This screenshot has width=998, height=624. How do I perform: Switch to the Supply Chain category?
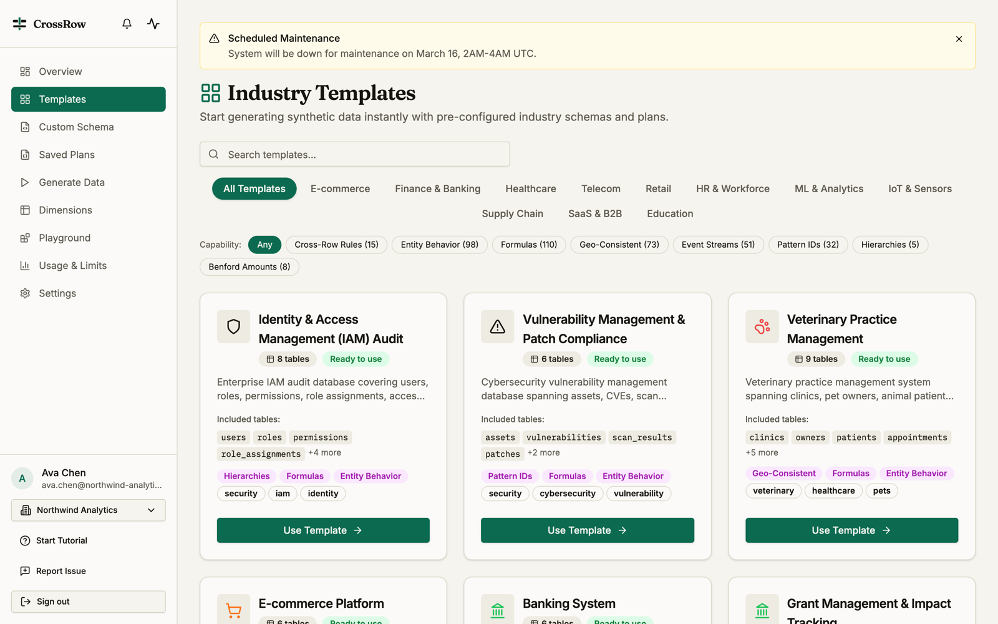click(512, 214)
